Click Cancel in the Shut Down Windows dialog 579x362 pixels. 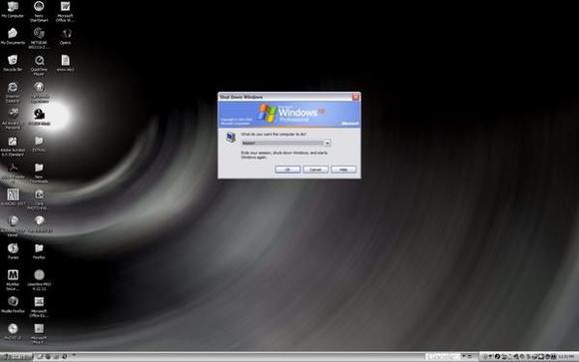coord(315,170)
